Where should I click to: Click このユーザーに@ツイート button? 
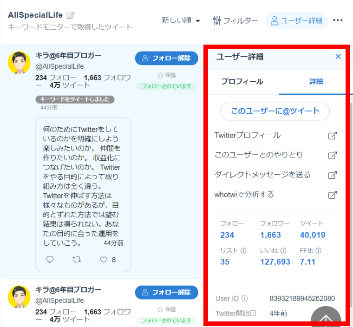click(275, 111)
